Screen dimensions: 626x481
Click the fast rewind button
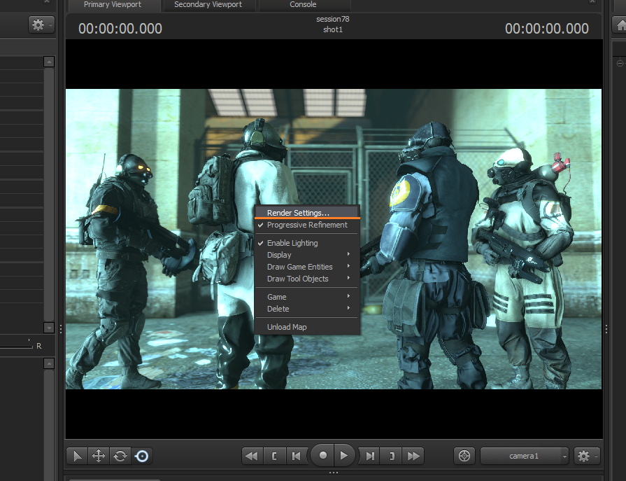[x=252, y=456]
